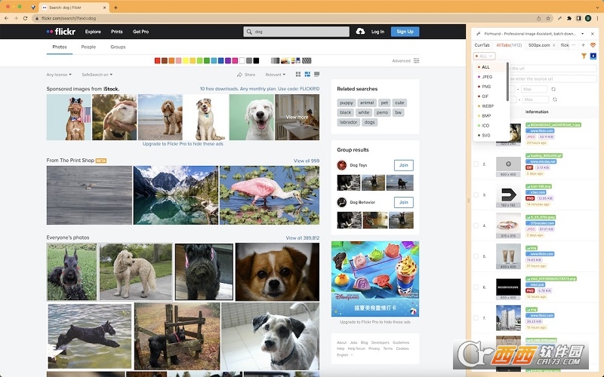The height and width of the screenshot is (377, 604).
Task: Collapse the ALL format dropdown in PicHound
Action: [485, 56]
